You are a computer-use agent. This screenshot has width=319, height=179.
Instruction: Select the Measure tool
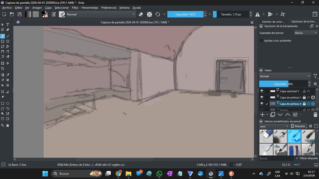(8, 92)
